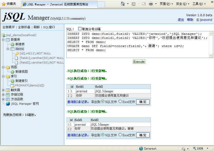Image resolution: width=214 pixels, height=151 pixels.
Task: Collapse the 数据表 tree node
Action: tap(3, 40)
